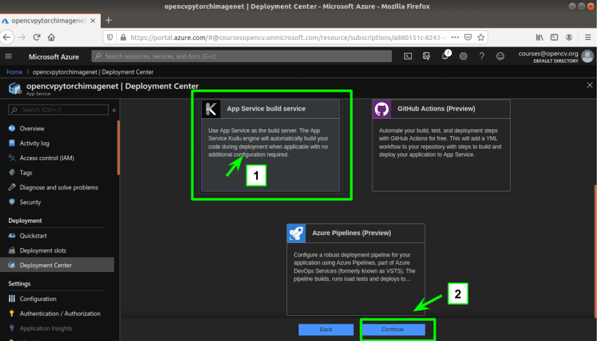Click the tracking protection shield icon
Image resolution: width=600 pixels, height=341 pixels.
[x=110, y=37]
